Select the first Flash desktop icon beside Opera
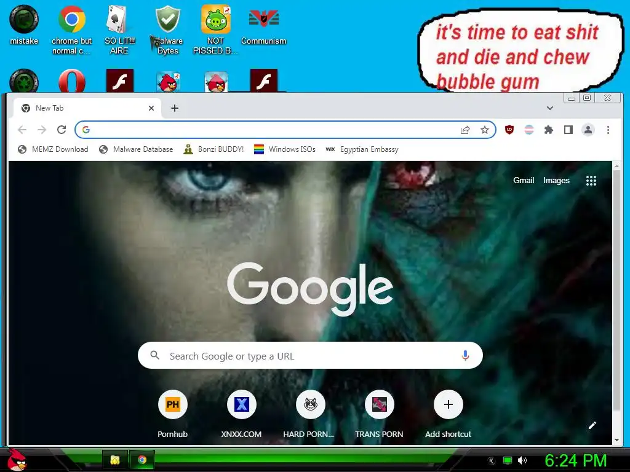This screenshot has width=630, height=472. pyautogui.click(x=120, y=81)
